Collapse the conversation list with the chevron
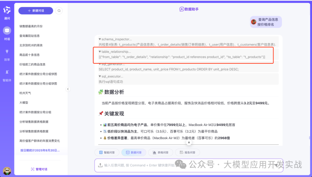 click(68, 89)
